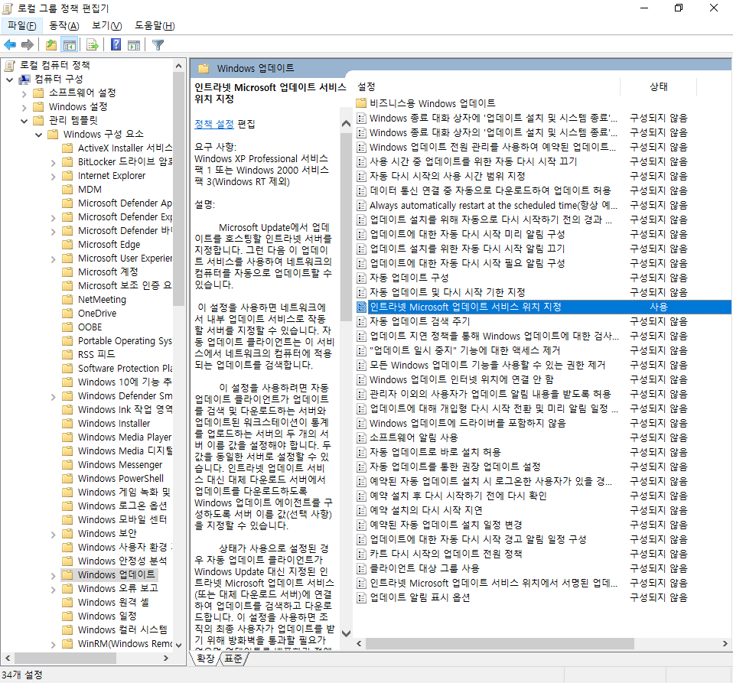Select 자동 다시 시작의 사용 시간 범위 지정
Screen dimensions: 733x683
coord(448,176)
